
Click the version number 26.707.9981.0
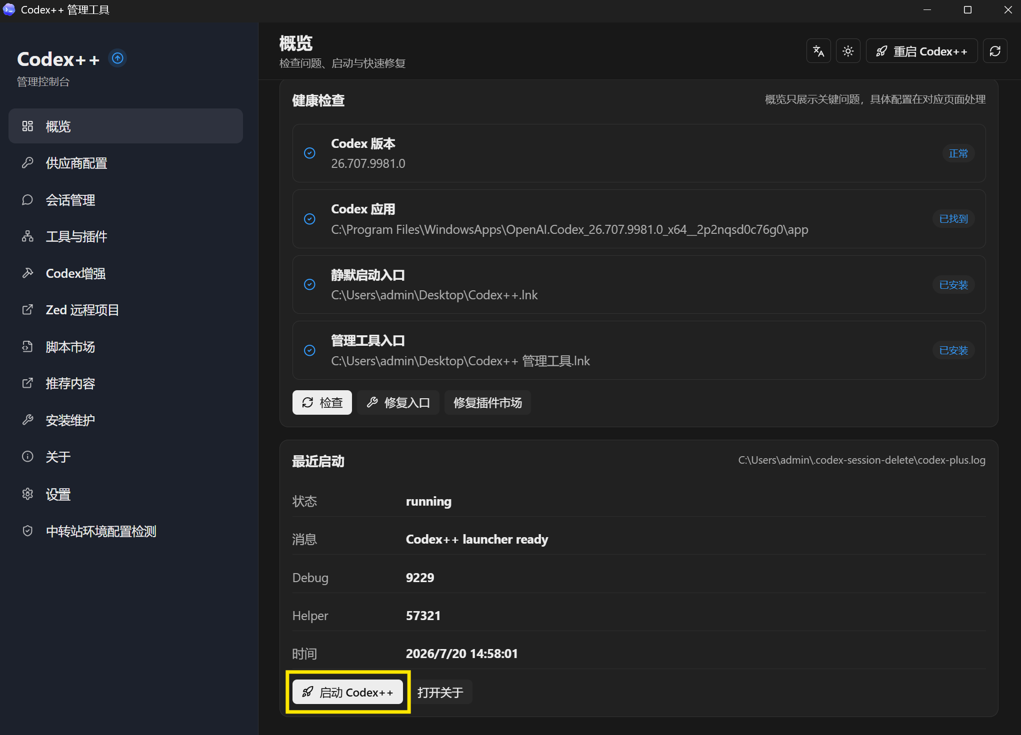coord(368,163)
